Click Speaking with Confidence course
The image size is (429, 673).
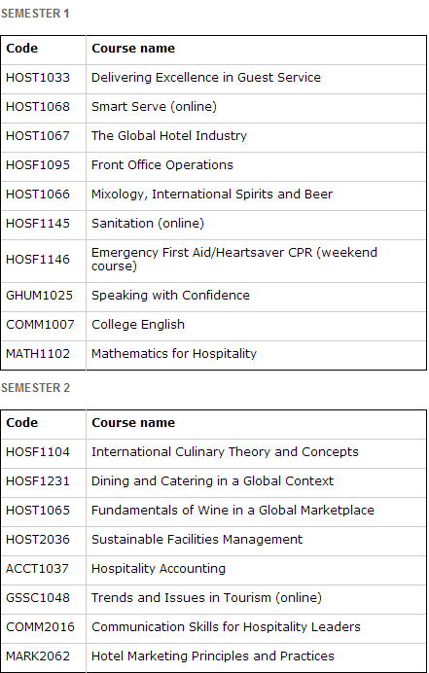click(170, 296)
